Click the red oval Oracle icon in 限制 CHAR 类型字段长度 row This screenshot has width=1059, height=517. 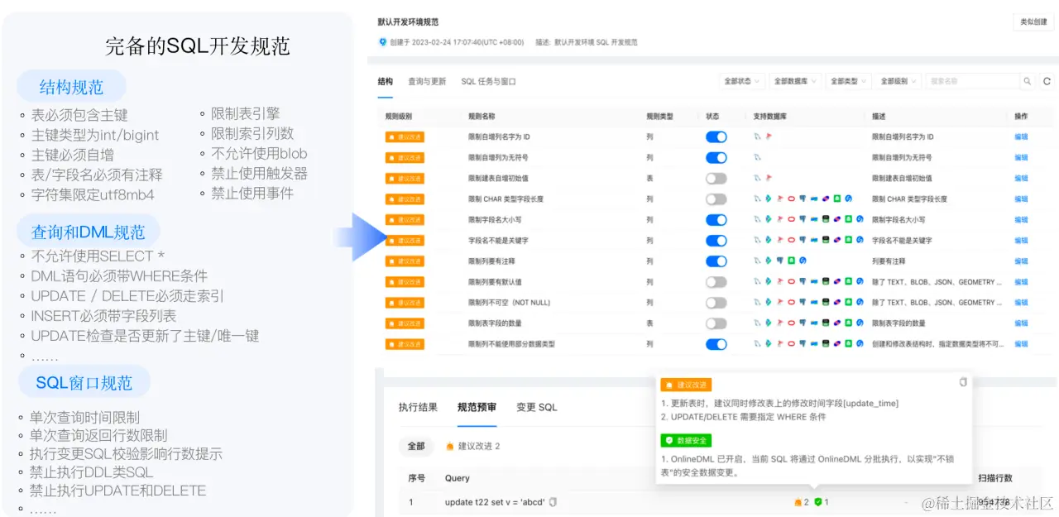792,199
